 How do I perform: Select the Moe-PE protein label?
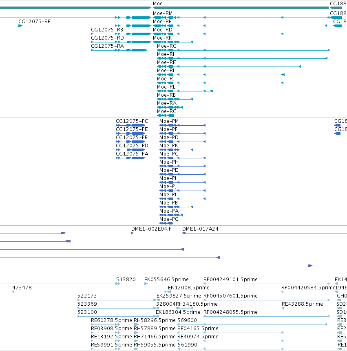click(169, 170)
